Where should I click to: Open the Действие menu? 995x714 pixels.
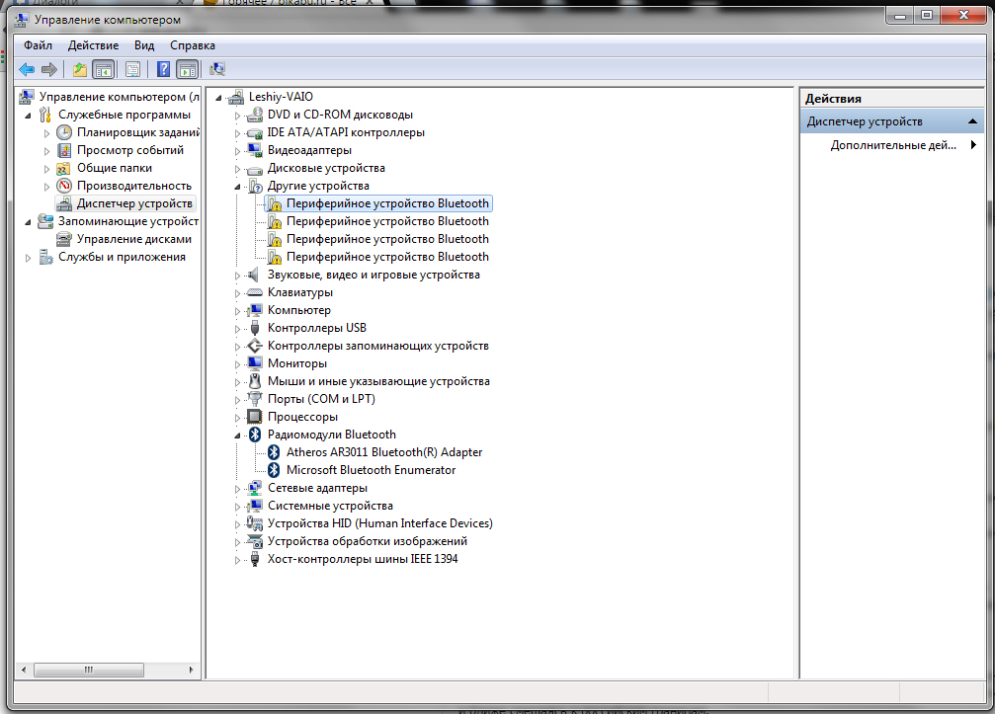point(93,45)
